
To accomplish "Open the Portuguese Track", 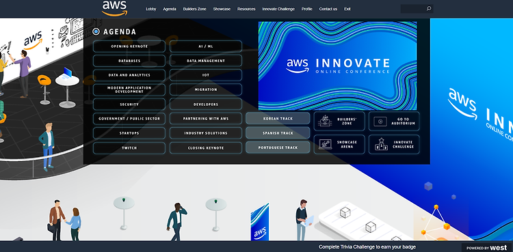I will (278, 148).
